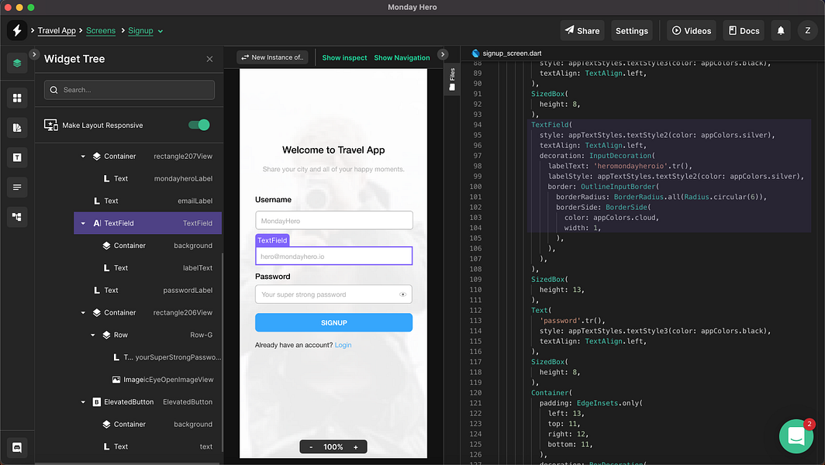This screenshot has width=825, height=465.
Task: Open Docs
Action: tap(744, 30)
